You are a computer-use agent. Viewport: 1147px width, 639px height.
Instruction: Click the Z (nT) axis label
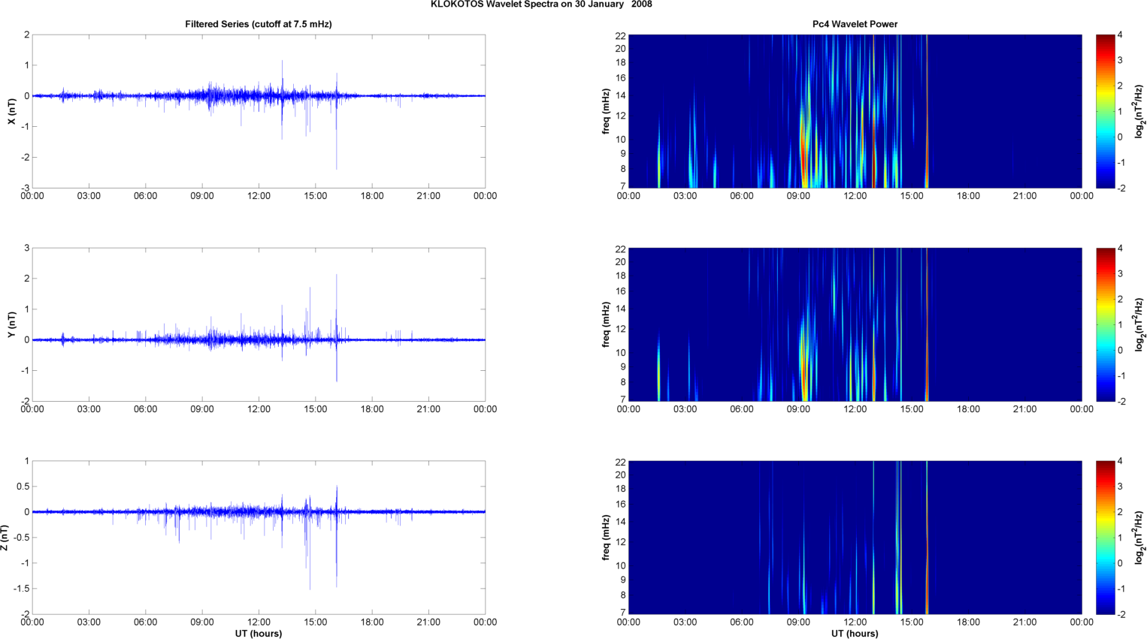[x=5, y=538]
